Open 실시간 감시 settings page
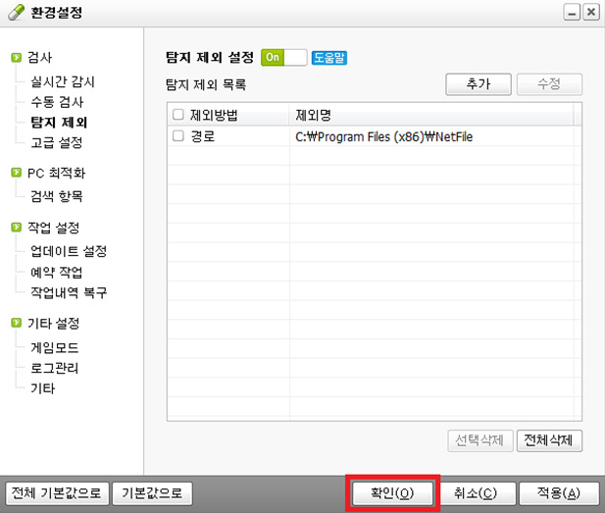Screen dimensions: 605x513 click(63, 81)
